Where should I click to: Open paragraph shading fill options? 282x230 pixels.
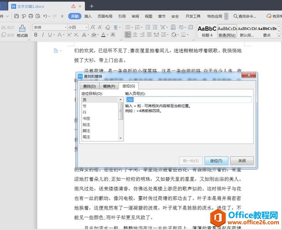(x=174, y=34)
